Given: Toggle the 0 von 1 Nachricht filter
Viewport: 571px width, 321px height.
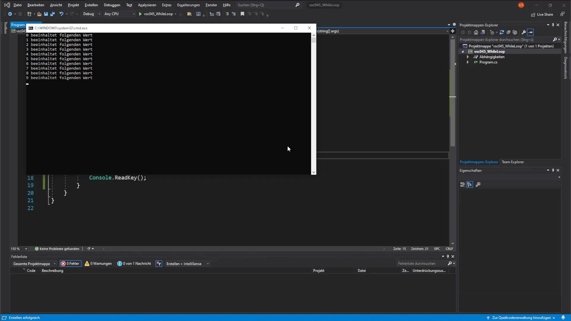Looking at the screenshot, I should pos(134,264).
